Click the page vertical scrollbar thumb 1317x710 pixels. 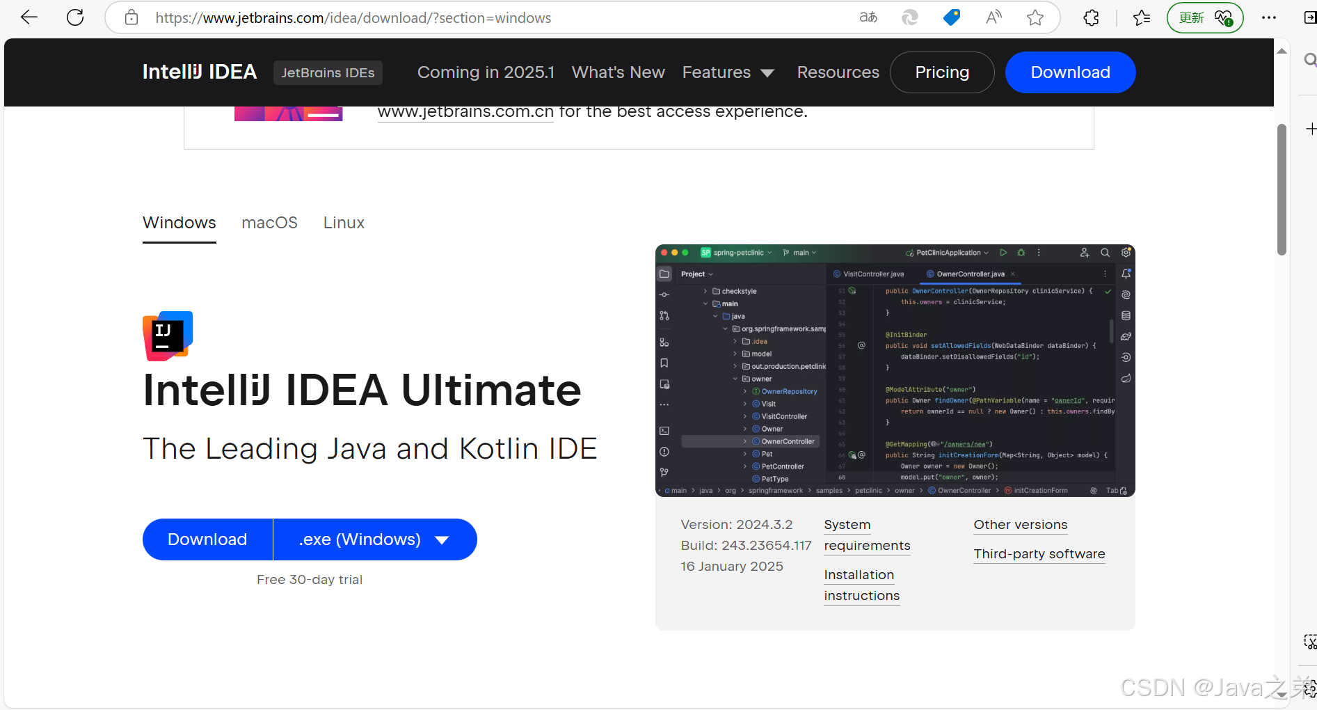click(1282, 189)
